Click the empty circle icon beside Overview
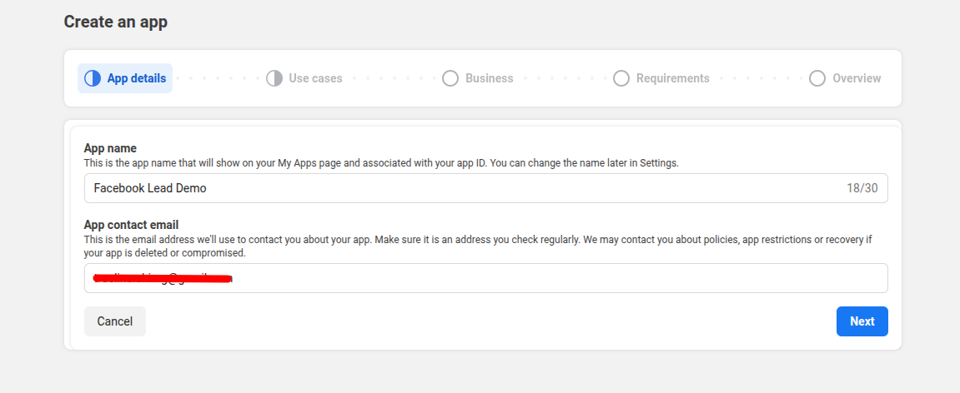Viewport: 960px width, 393px height. point(817,78)
